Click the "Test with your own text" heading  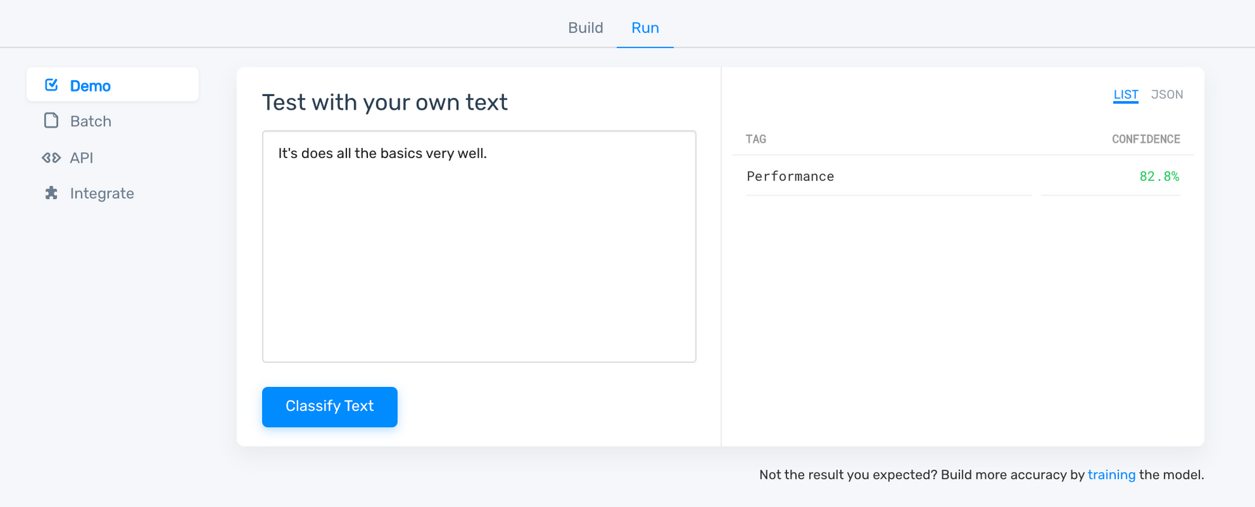click(x=384, y=102)
